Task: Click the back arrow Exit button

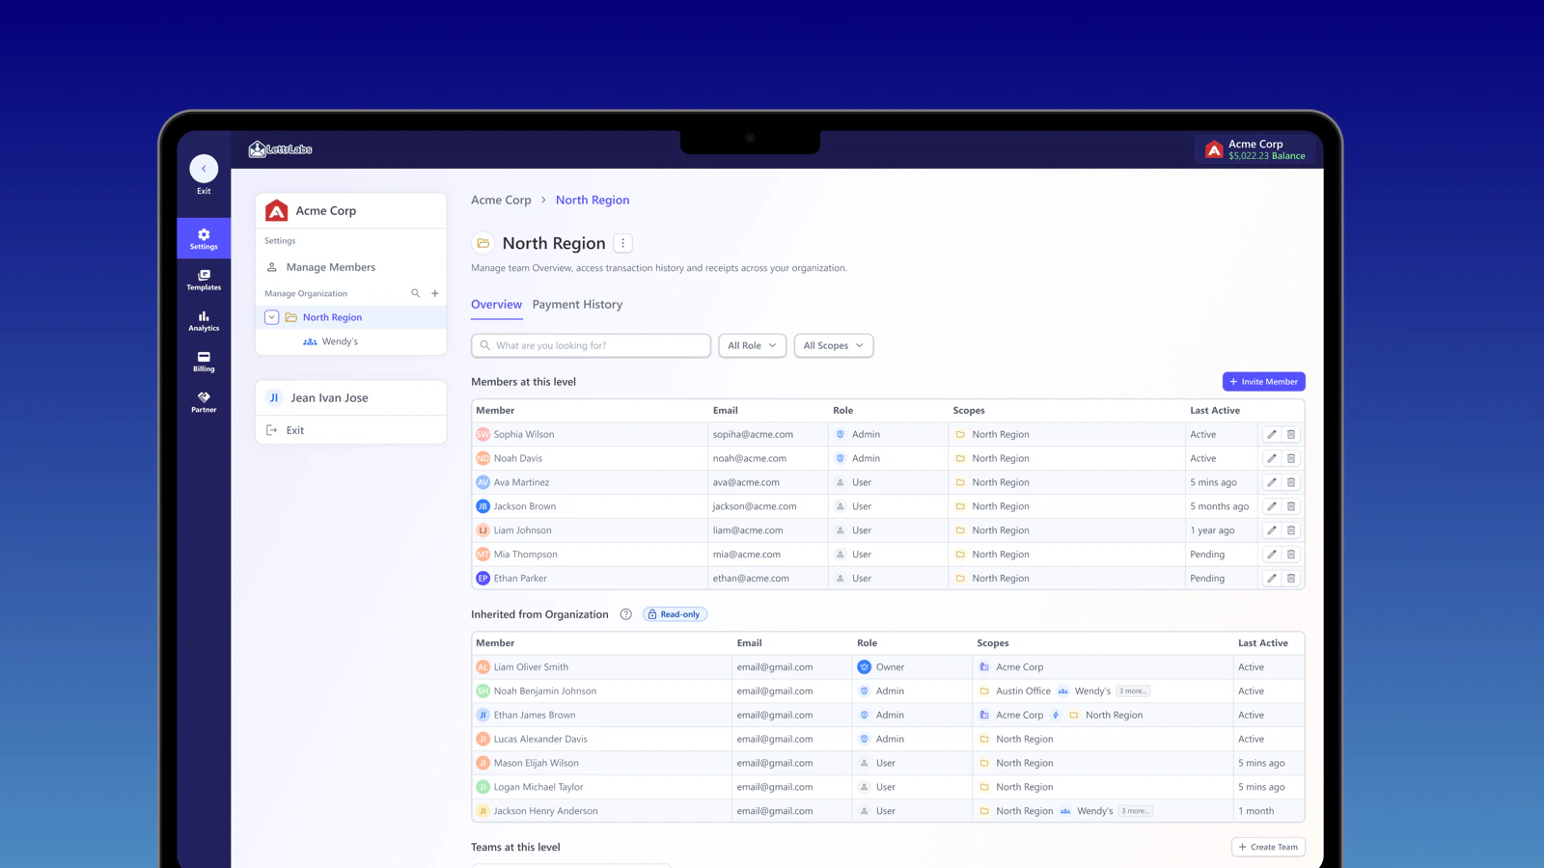Action: (204, 169)
